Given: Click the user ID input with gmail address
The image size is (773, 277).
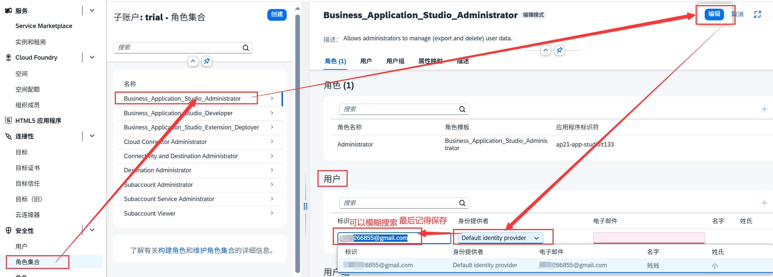Looking at the screenshot, I should [394, 238].
